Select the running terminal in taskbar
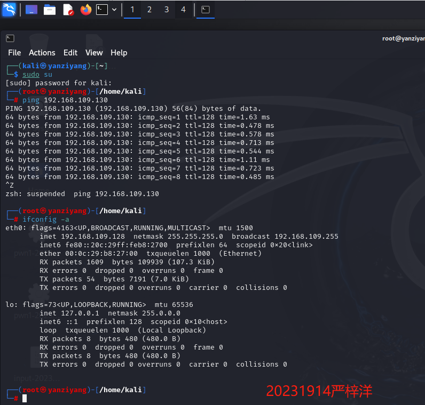 (x=206, y=10)
